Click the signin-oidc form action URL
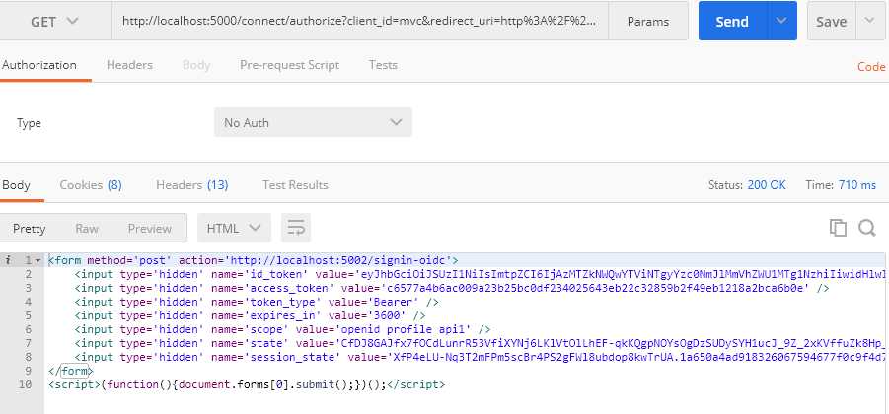 [x=340, y=260]
